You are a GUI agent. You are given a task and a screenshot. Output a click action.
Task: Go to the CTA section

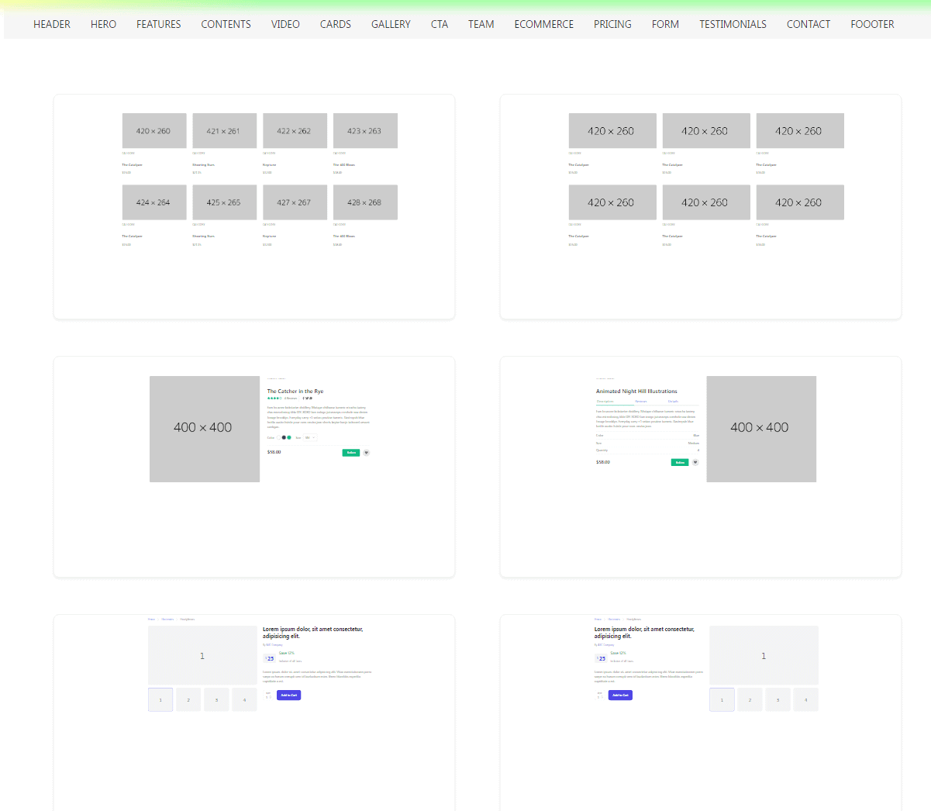coord(440,24)
